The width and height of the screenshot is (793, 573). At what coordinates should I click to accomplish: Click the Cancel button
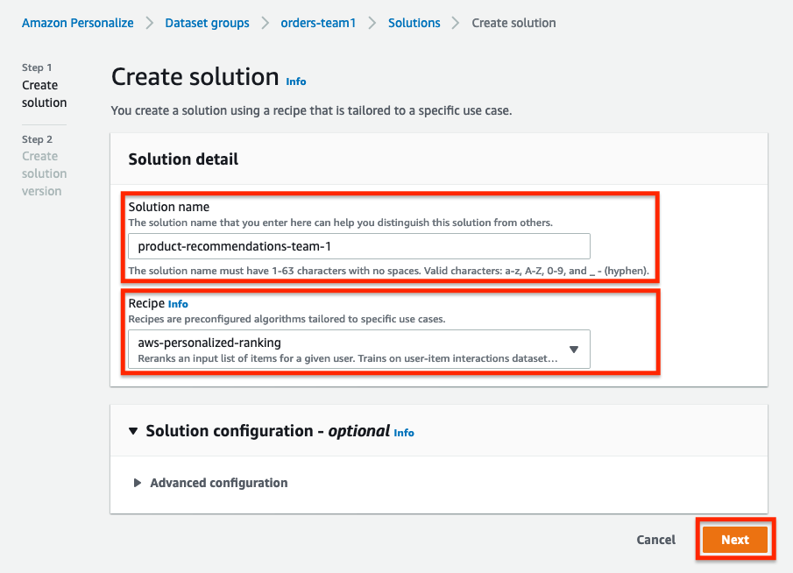656,540
